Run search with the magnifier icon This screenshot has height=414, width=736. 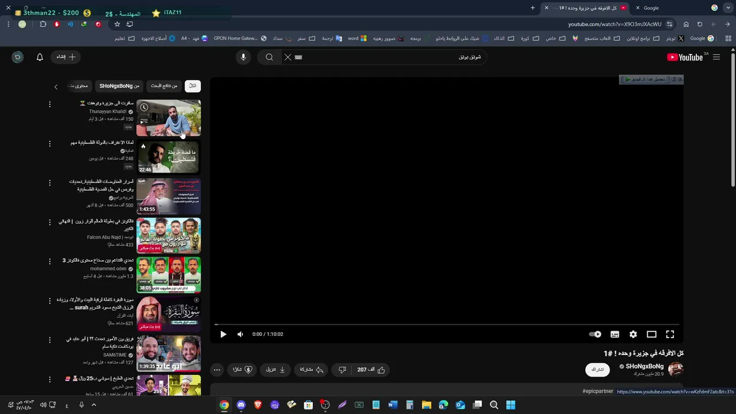click(269, 57)
